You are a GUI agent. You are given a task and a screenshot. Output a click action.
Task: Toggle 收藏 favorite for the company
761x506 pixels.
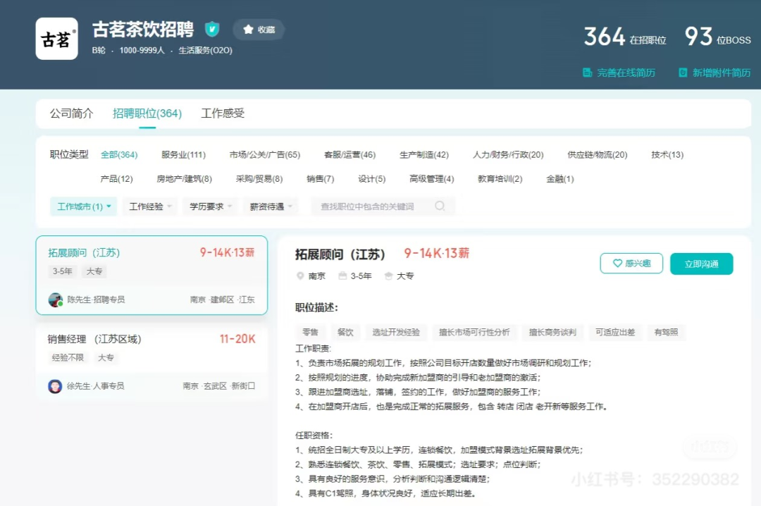point(259,30)
